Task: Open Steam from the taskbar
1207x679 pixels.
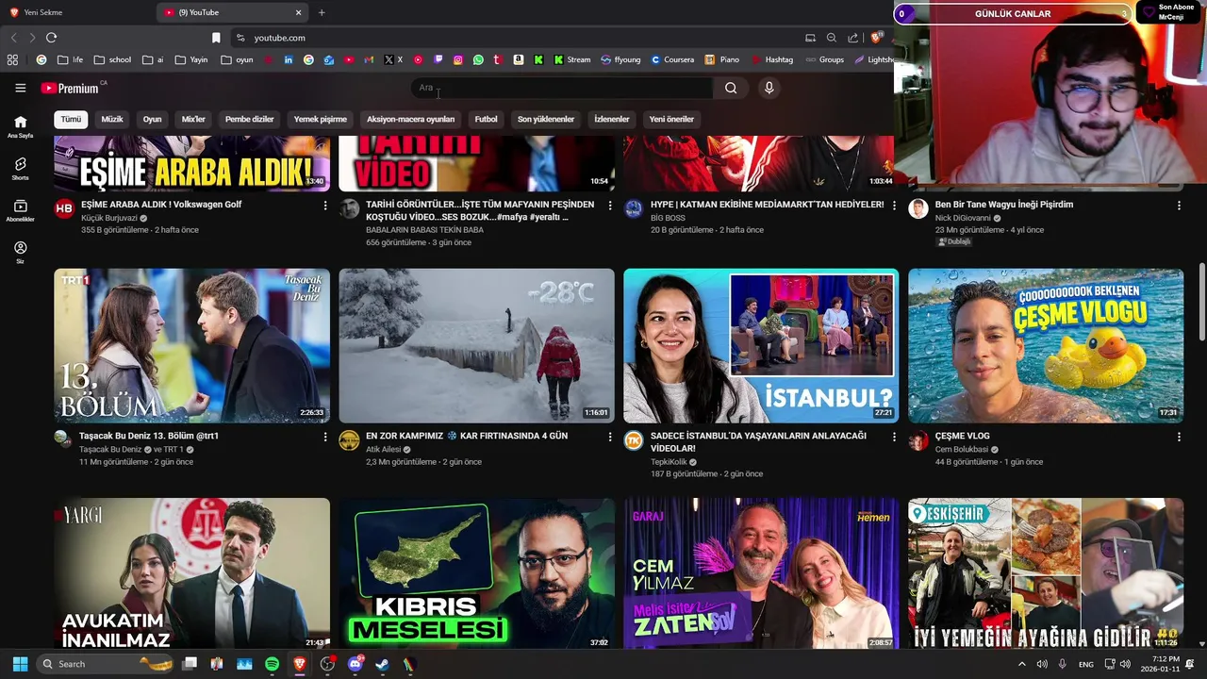Action: coord(382,664)
